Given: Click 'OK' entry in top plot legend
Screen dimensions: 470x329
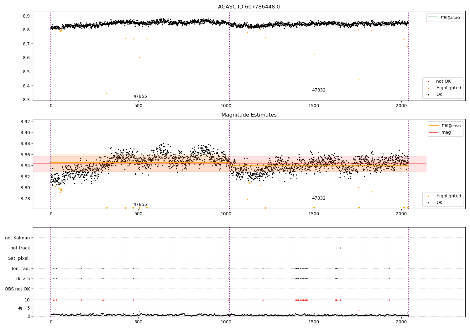Looking at the screenshot, I should [439, 95].
